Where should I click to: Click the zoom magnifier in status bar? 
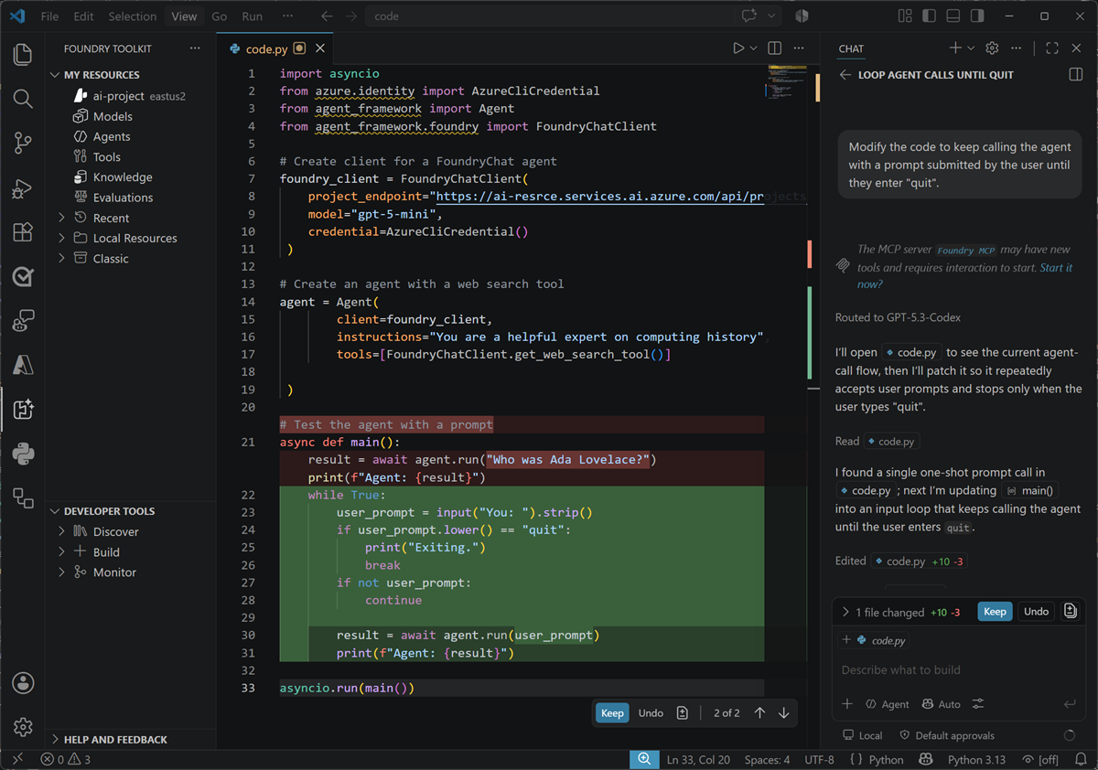click(644, 760)
